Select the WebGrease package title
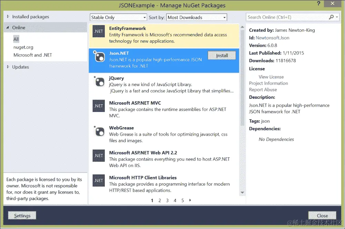The image size is (345, 229). [121, 128]
